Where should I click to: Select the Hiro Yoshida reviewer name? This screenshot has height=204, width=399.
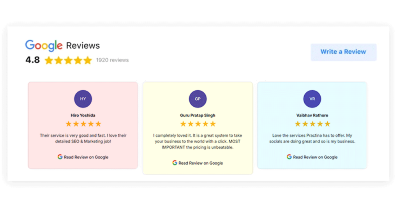click(x=83, y=115)
